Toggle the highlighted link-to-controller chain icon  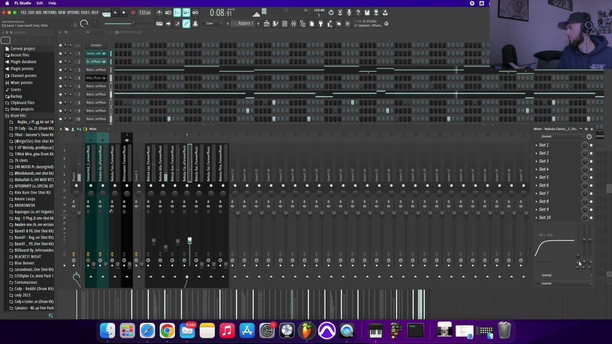point(186,23)
